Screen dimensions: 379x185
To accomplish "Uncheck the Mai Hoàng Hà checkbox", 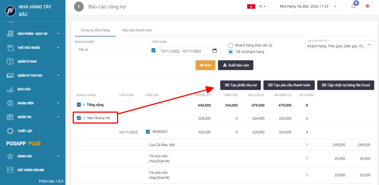I will (79, 118).
